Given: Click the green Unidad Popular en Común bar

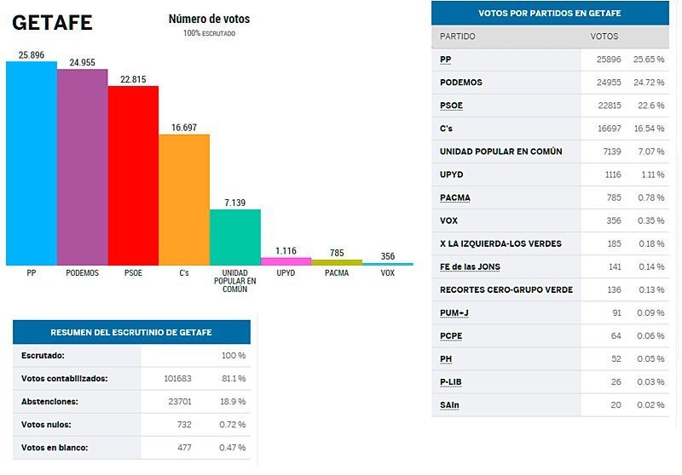Looking at the screenshot, I should [235, 237].
